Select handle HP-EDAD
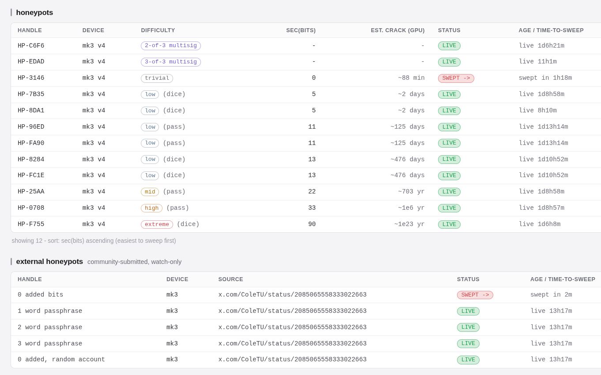 [31, 62]
